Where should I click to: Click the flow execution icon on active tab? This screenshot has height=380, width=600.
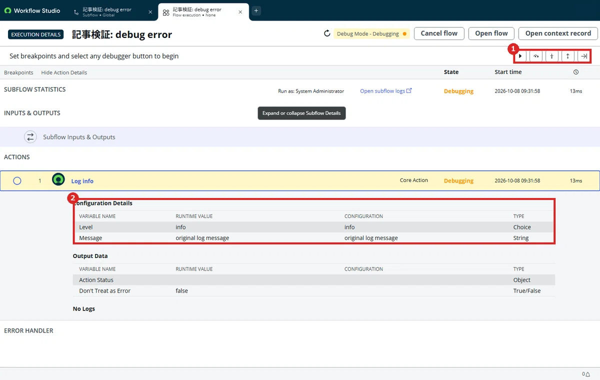166,12
